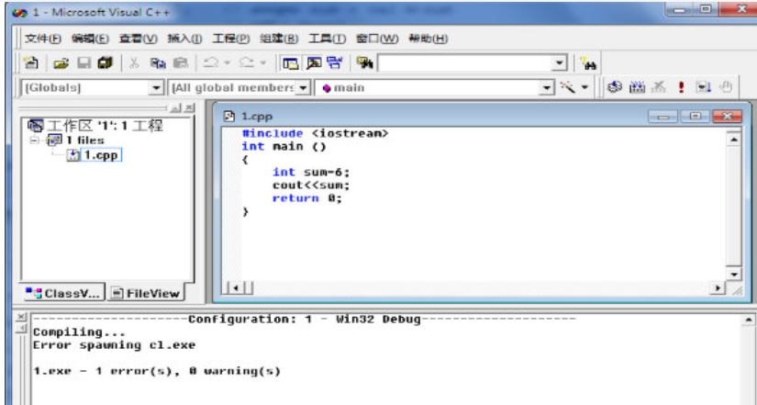
Task: Collapse the 1 files tree node
Action: (35, 141)
